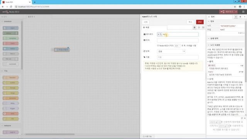Switch to Info sidebar tab

(220, 17)
